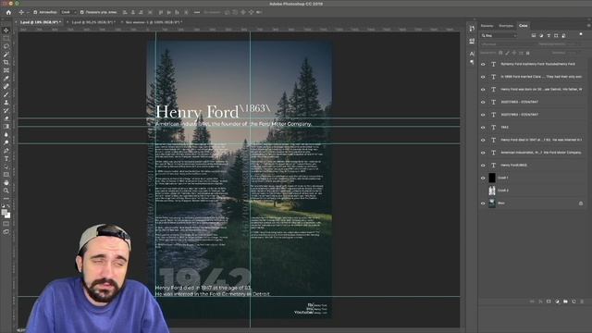Toggle Quick Mask mode
Screen dimensions: 592x333
coord(6,224)
